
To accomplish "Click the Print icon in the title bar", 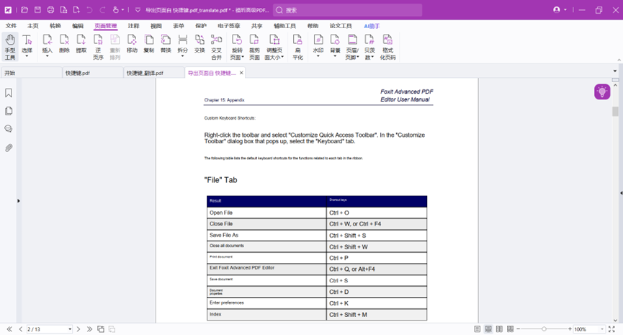I will (x=50, y=10).
